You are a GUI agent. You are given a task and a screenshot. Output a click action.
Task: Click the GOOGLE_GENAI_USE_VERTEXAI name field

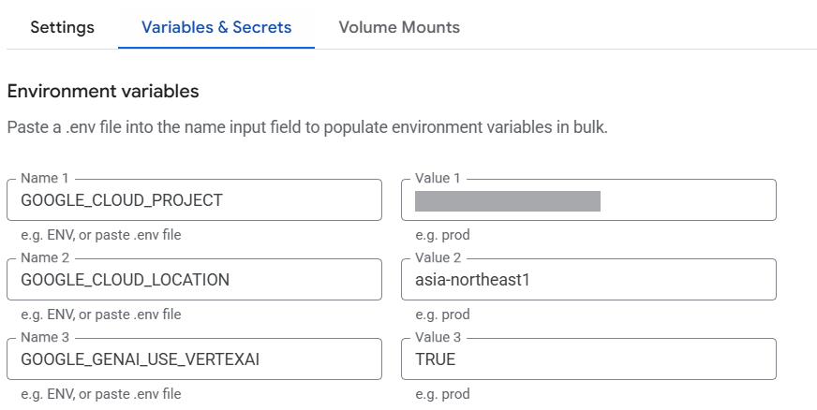coord(194,359)
